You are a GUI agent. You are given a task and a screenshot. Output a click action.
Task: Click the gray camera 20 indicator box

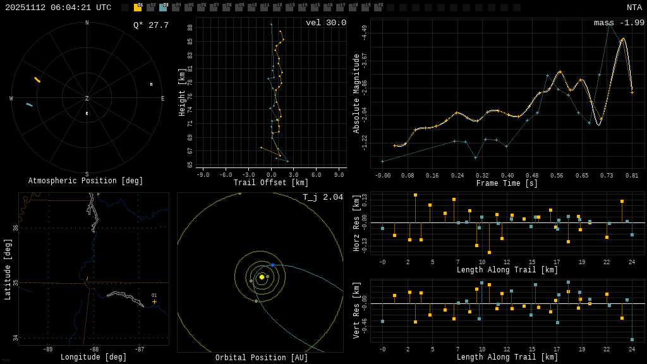pyautogui.click(x=378, y=8)
